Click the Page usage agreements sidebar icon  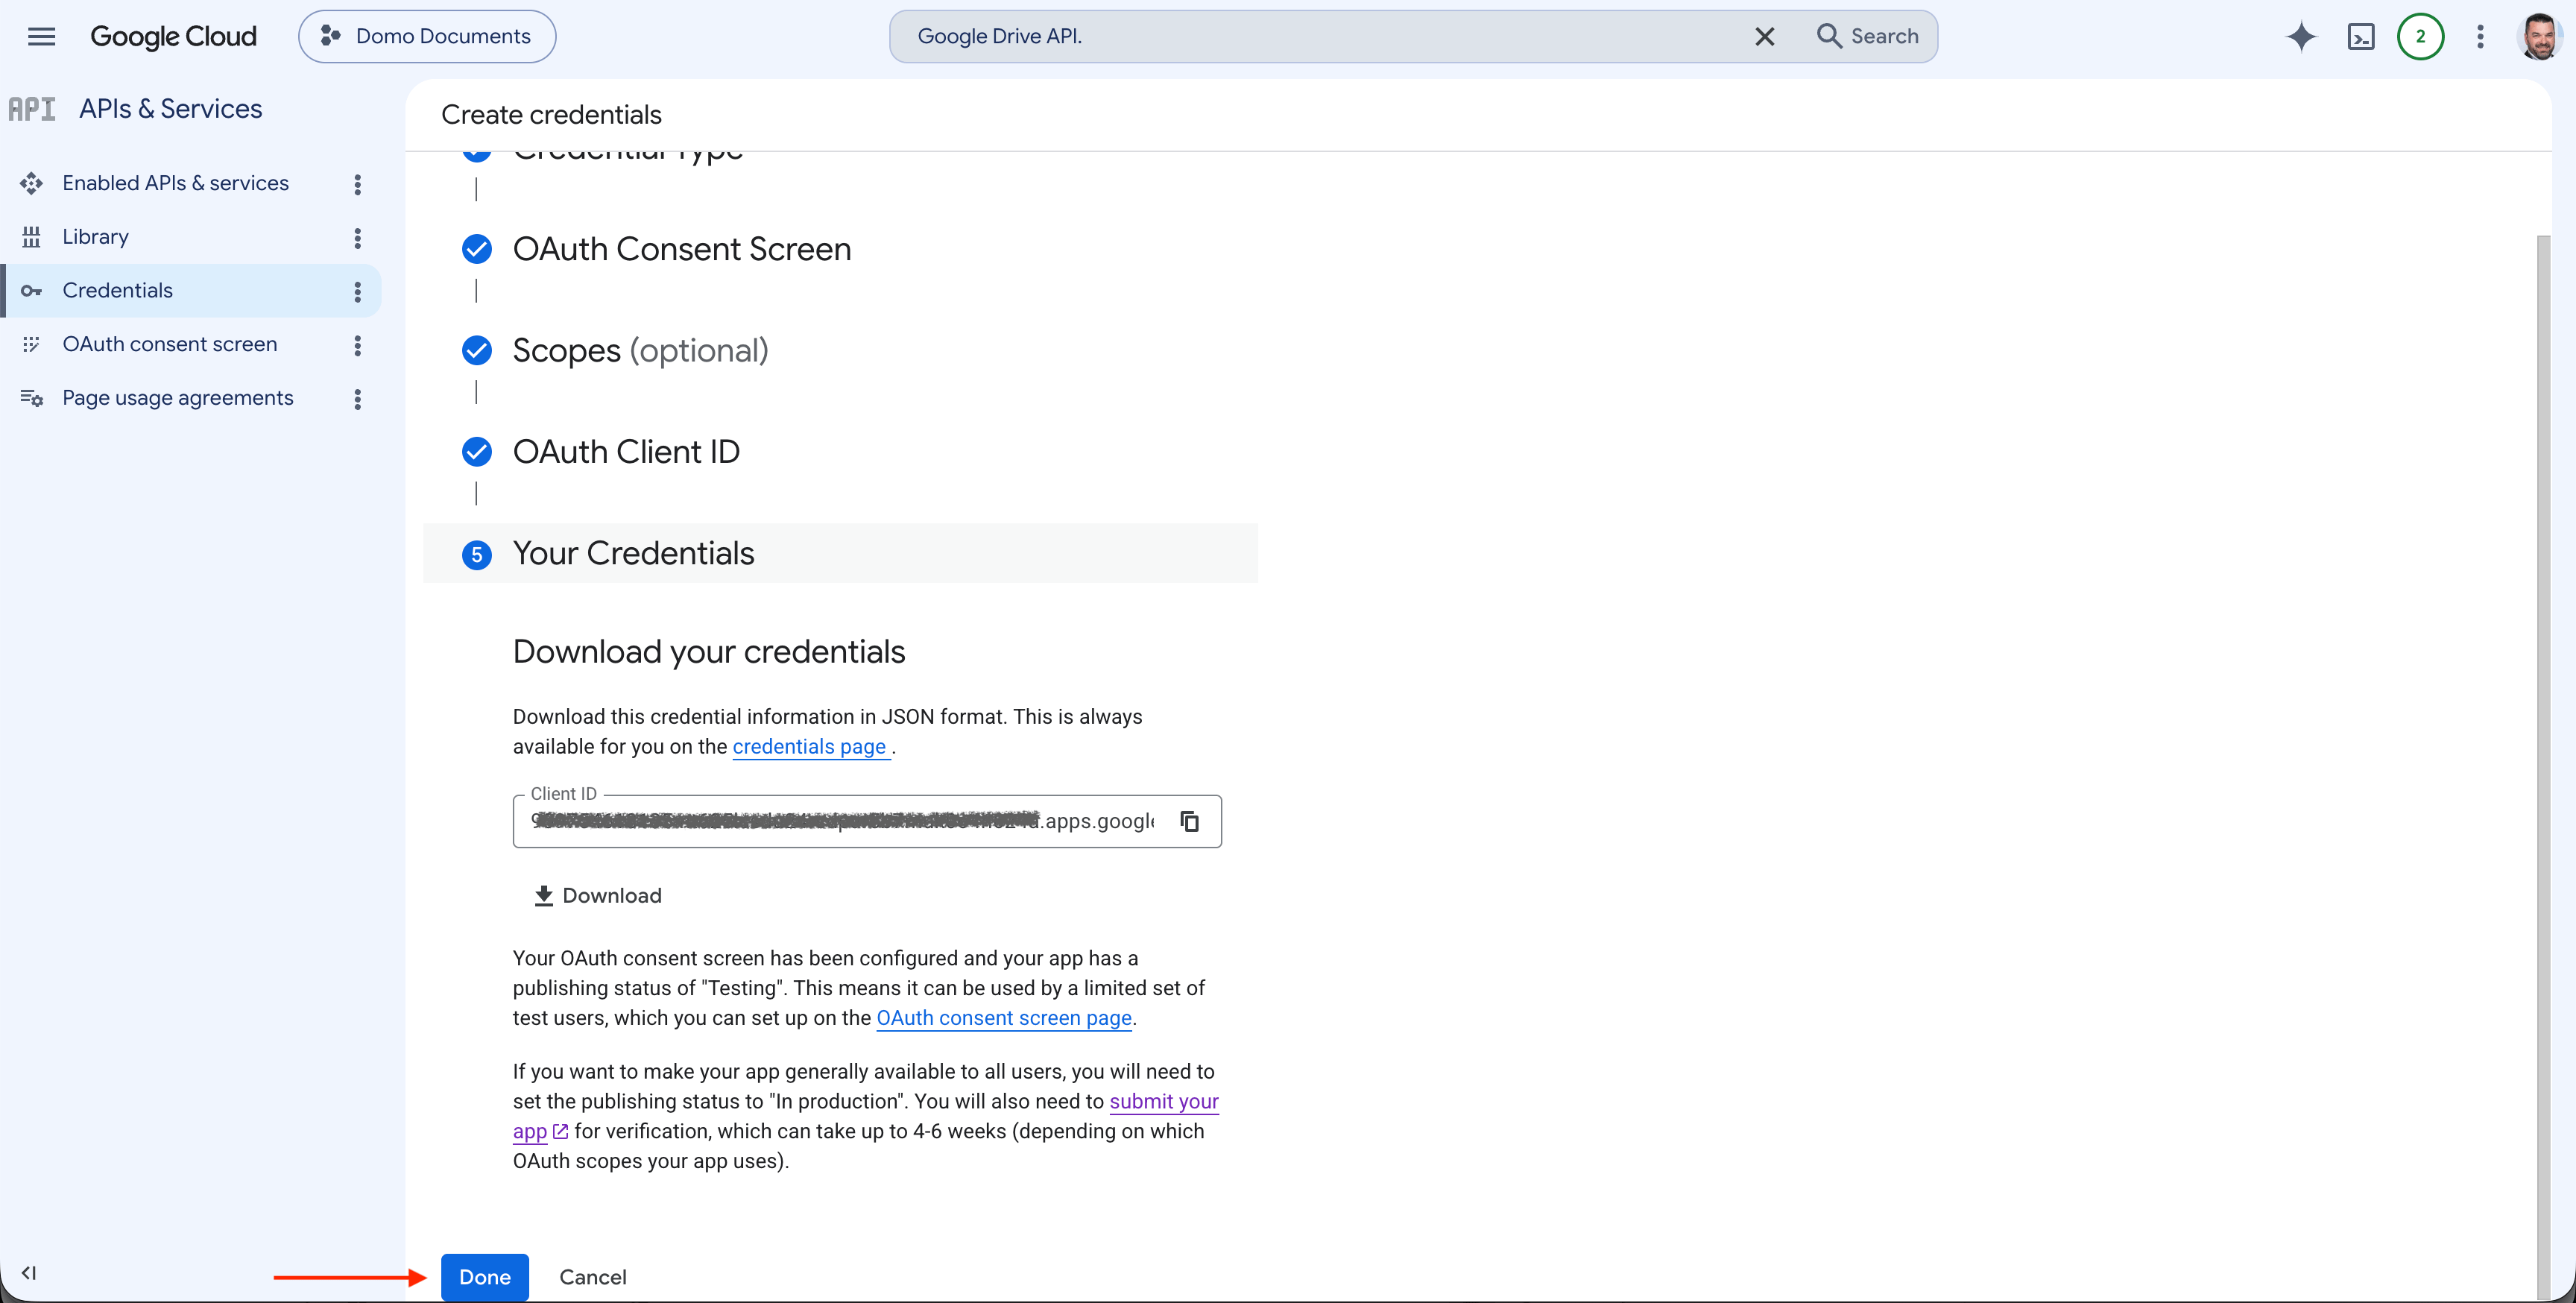click(x=31, y=398)
